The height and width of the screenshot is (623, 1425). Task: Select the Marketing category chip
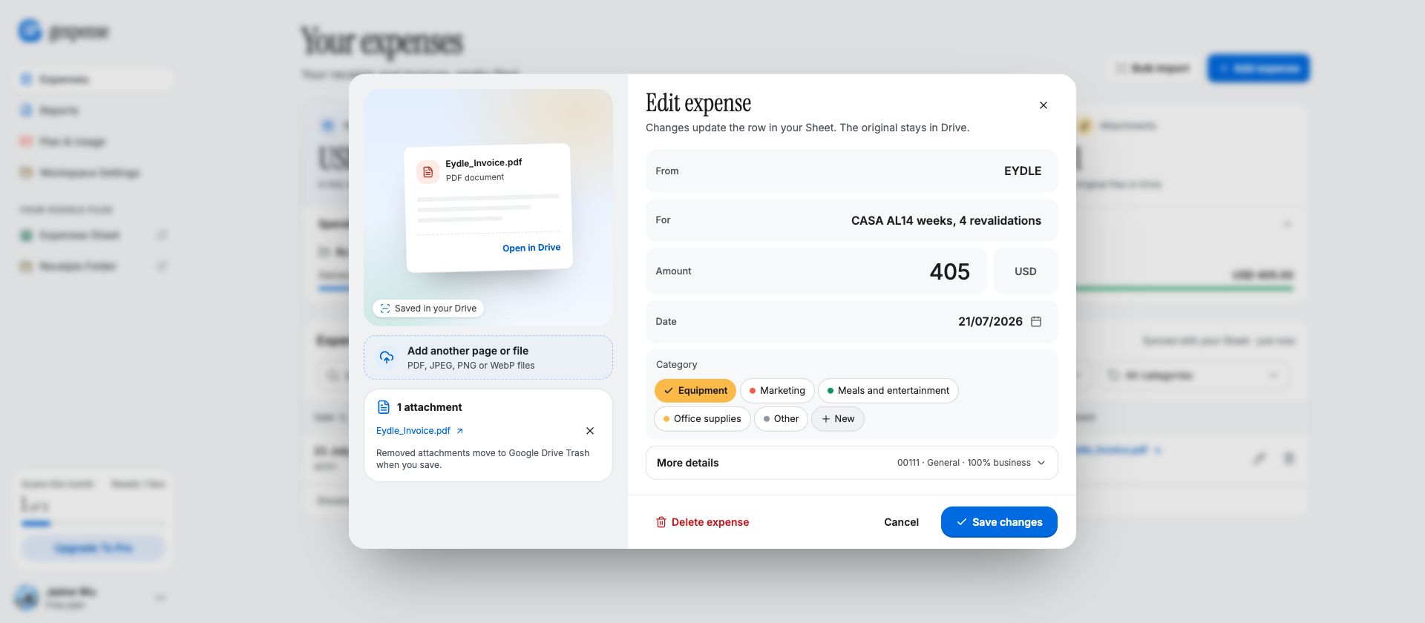click(777, 391)
